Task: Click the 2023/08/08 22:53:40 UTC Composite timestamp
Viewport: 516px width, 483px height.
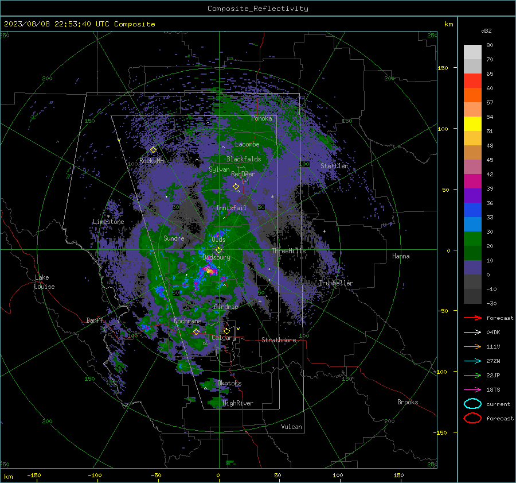Action: click(79, 24)
